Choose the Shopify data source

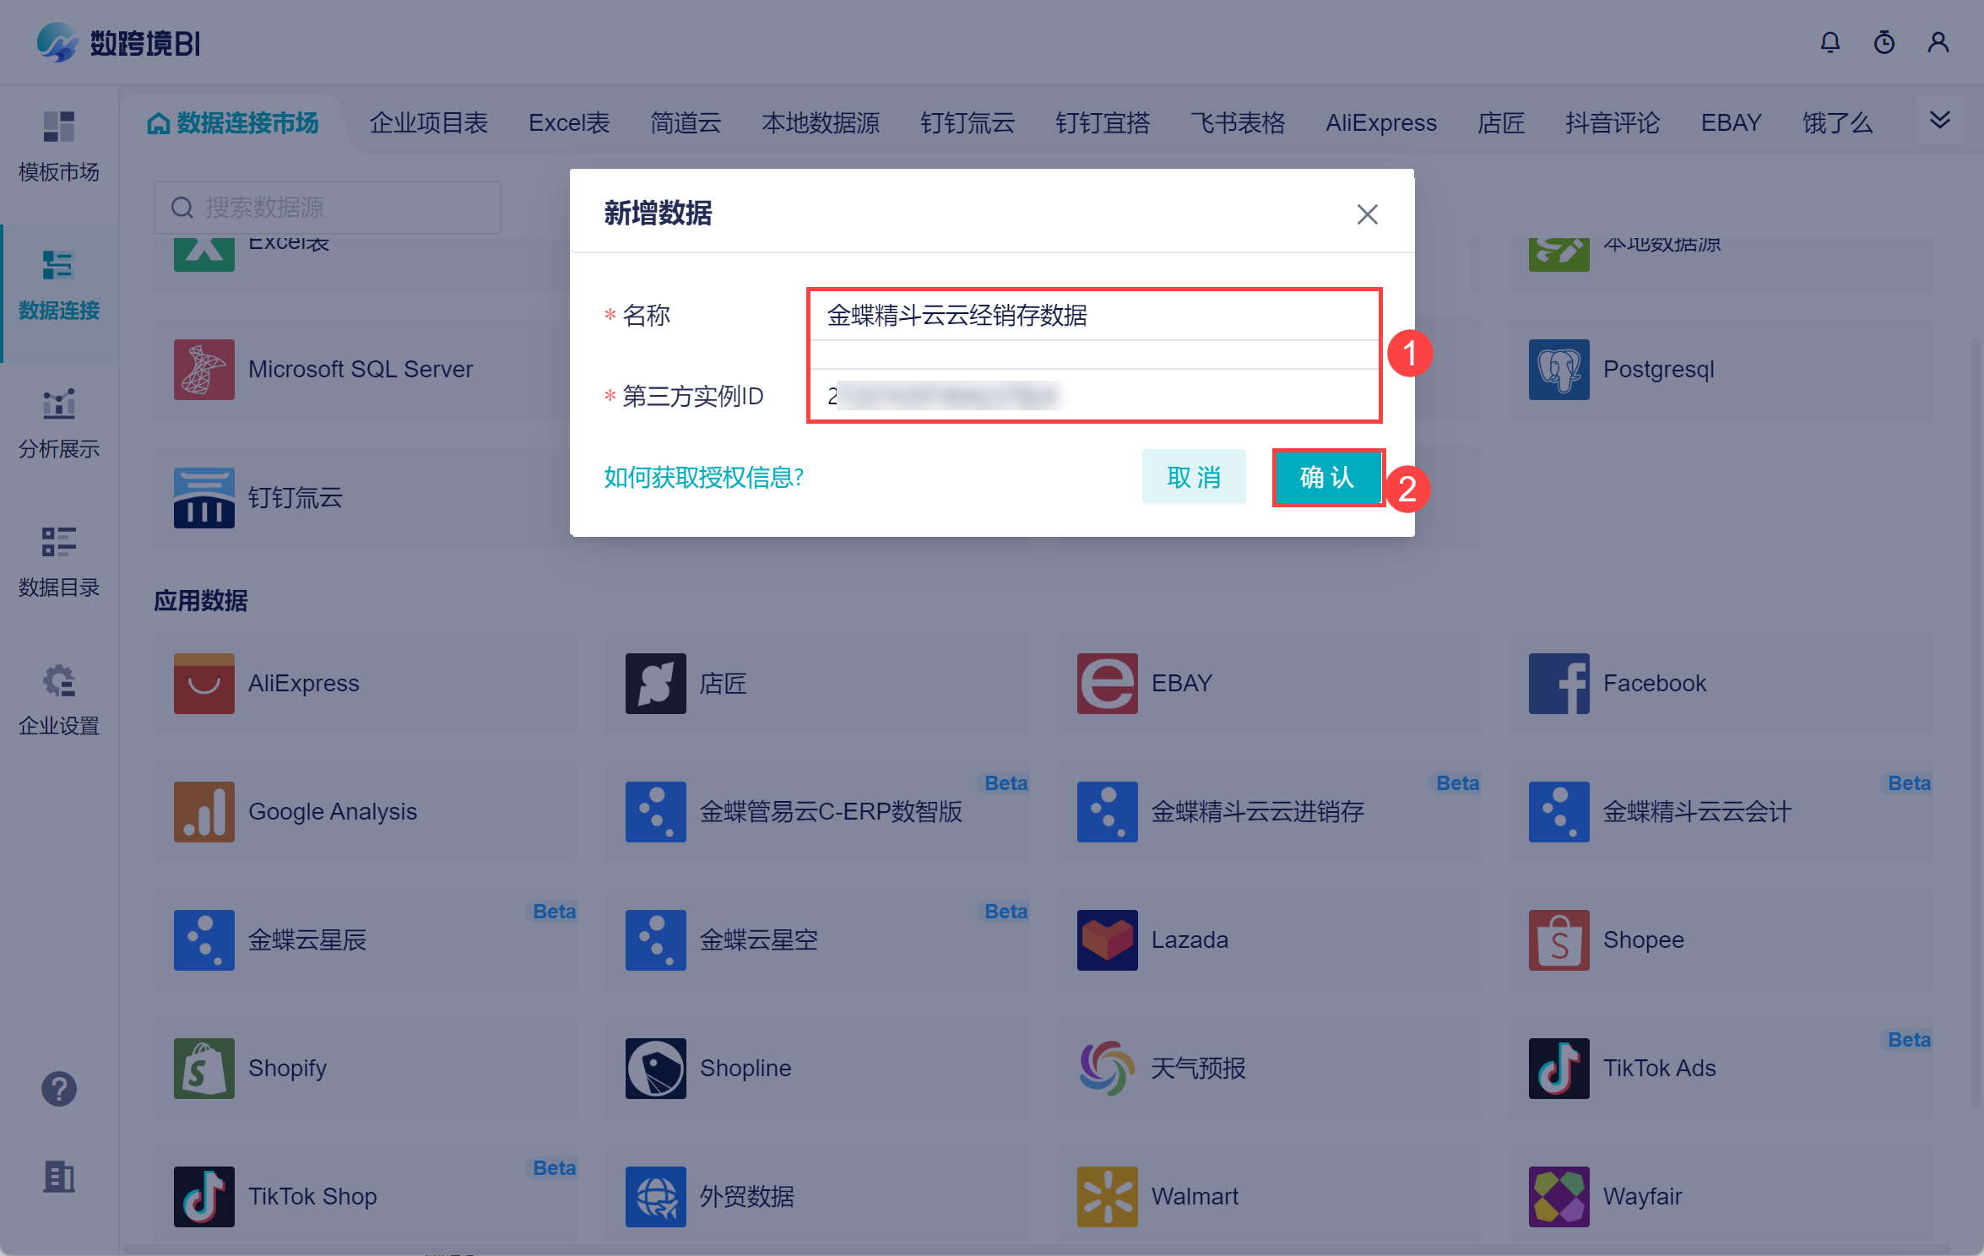287,1069
